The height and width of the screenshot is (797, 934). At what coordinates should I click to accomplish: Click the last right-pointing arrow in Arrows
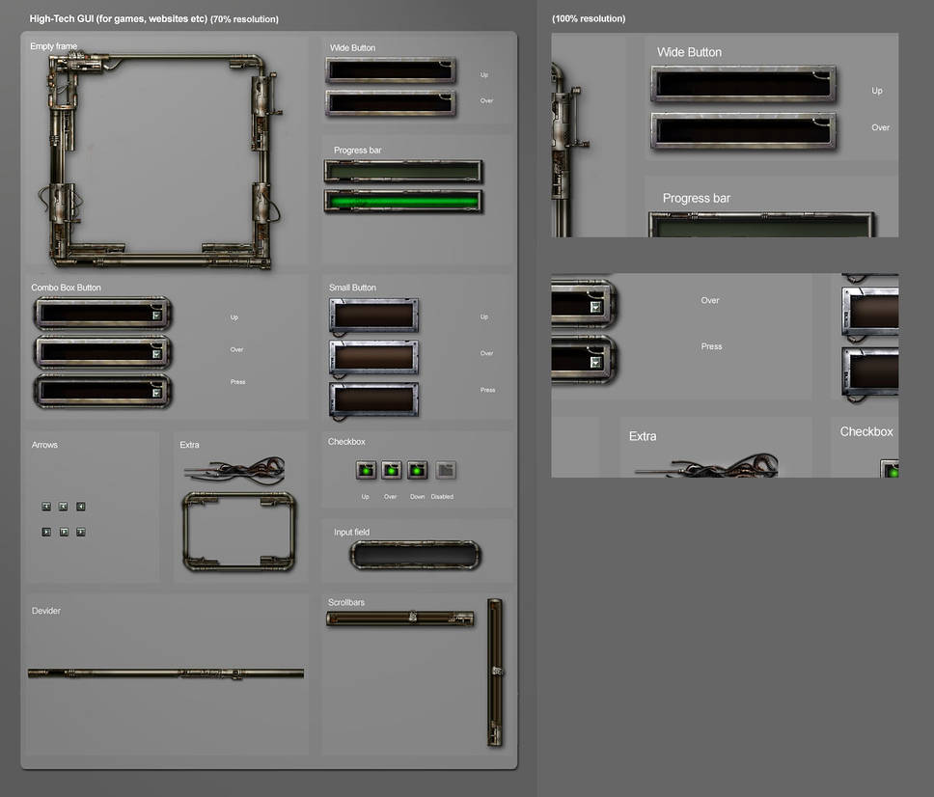pyautogui.click(x=80, y=532)
